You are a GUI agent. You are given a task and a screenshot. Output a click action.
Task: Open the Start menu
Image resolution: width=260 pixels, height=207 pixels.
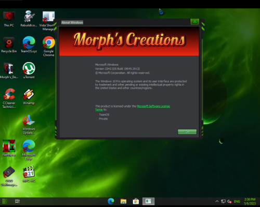[x=5, y=201]
